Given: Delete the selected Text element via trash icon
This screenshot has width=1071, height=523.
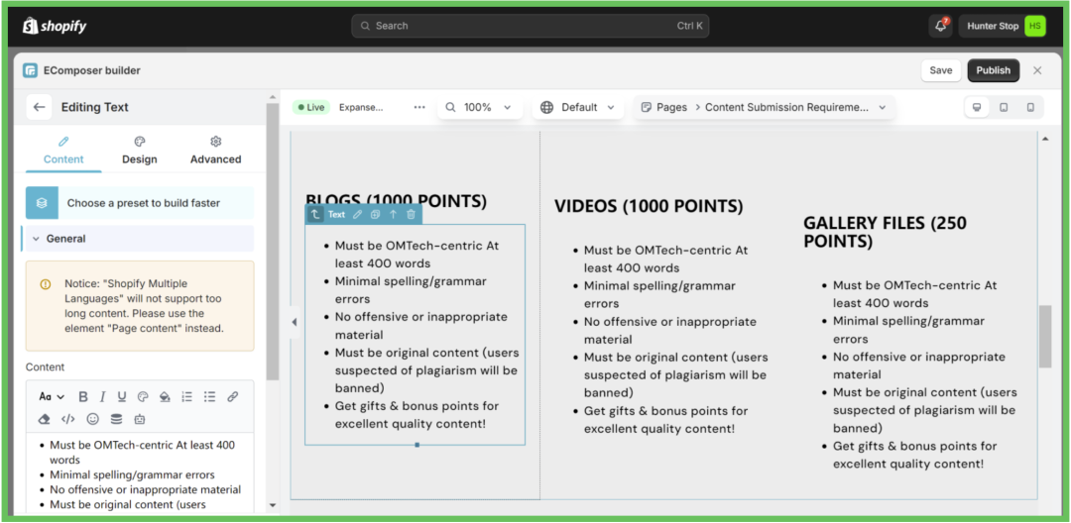Looking at the screenshot, I should [x=411, y=214].
